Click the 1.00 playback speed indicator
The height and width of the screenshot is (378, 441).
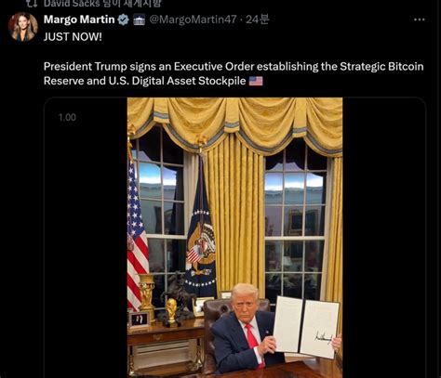pos(67,117)
